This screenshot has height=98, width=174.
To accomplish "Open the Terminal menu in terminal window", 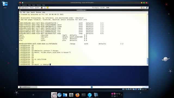I will point(39,12).
